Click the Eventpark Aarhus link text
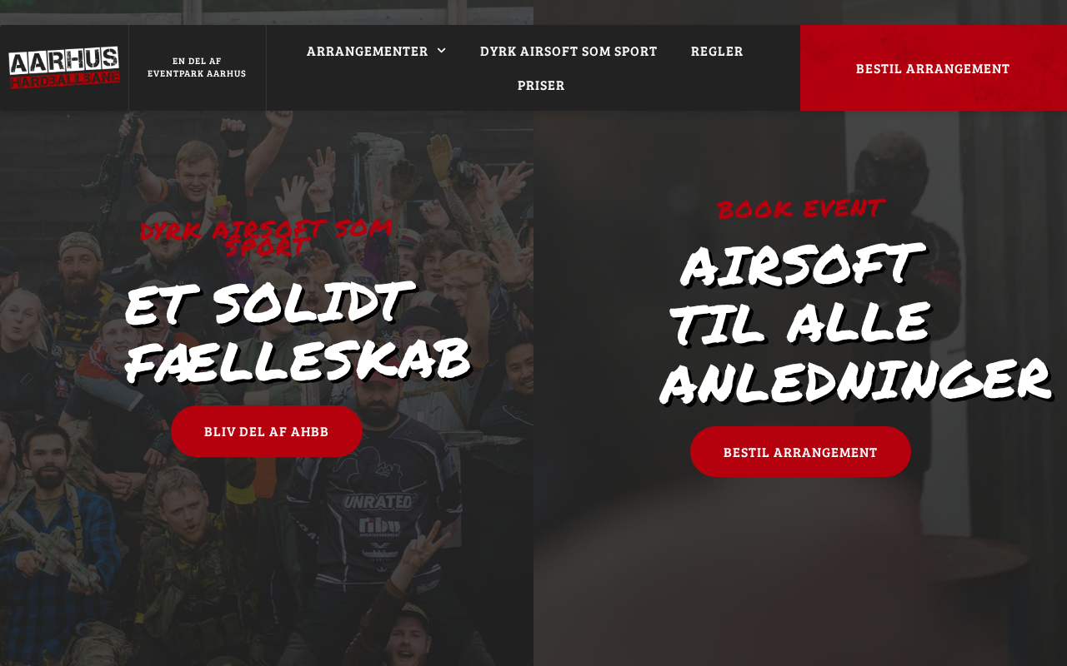 pos(197,73)
